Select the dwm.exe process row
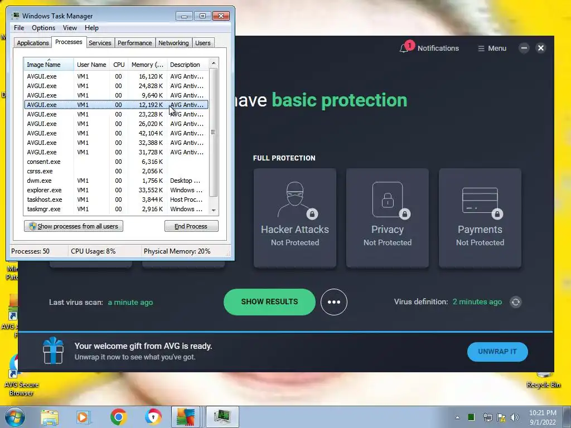Viewport: 571px width, 428px height. [x=116, y=181]
